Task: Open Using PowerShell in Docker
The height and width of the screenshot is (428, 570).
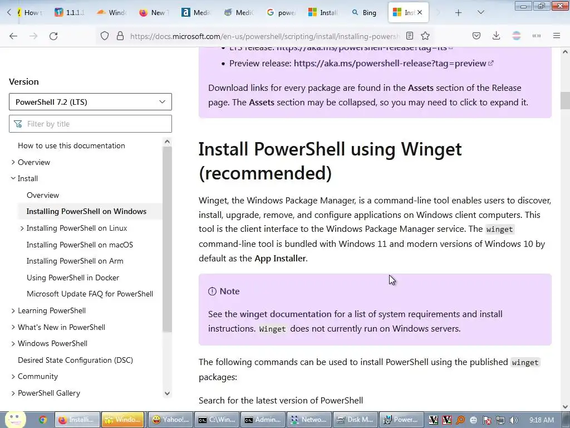Action: pyautogui.click(x=73, y=278)
